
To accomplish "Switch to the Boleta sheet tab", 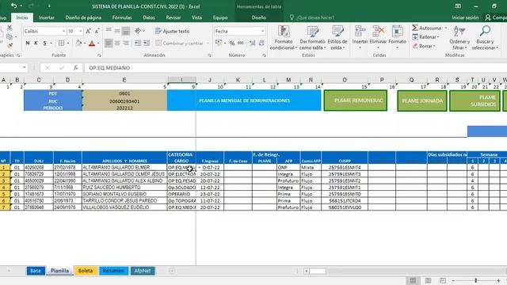I will (86, 271).
